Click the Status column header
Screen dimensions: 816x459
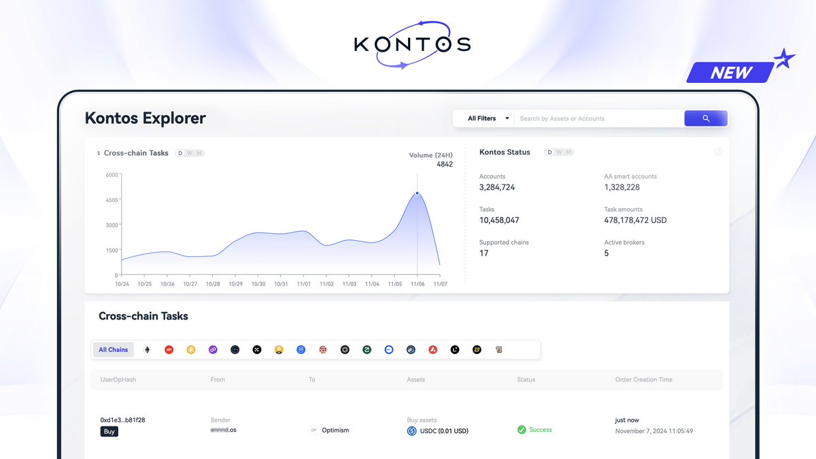[x=526, y=379]
